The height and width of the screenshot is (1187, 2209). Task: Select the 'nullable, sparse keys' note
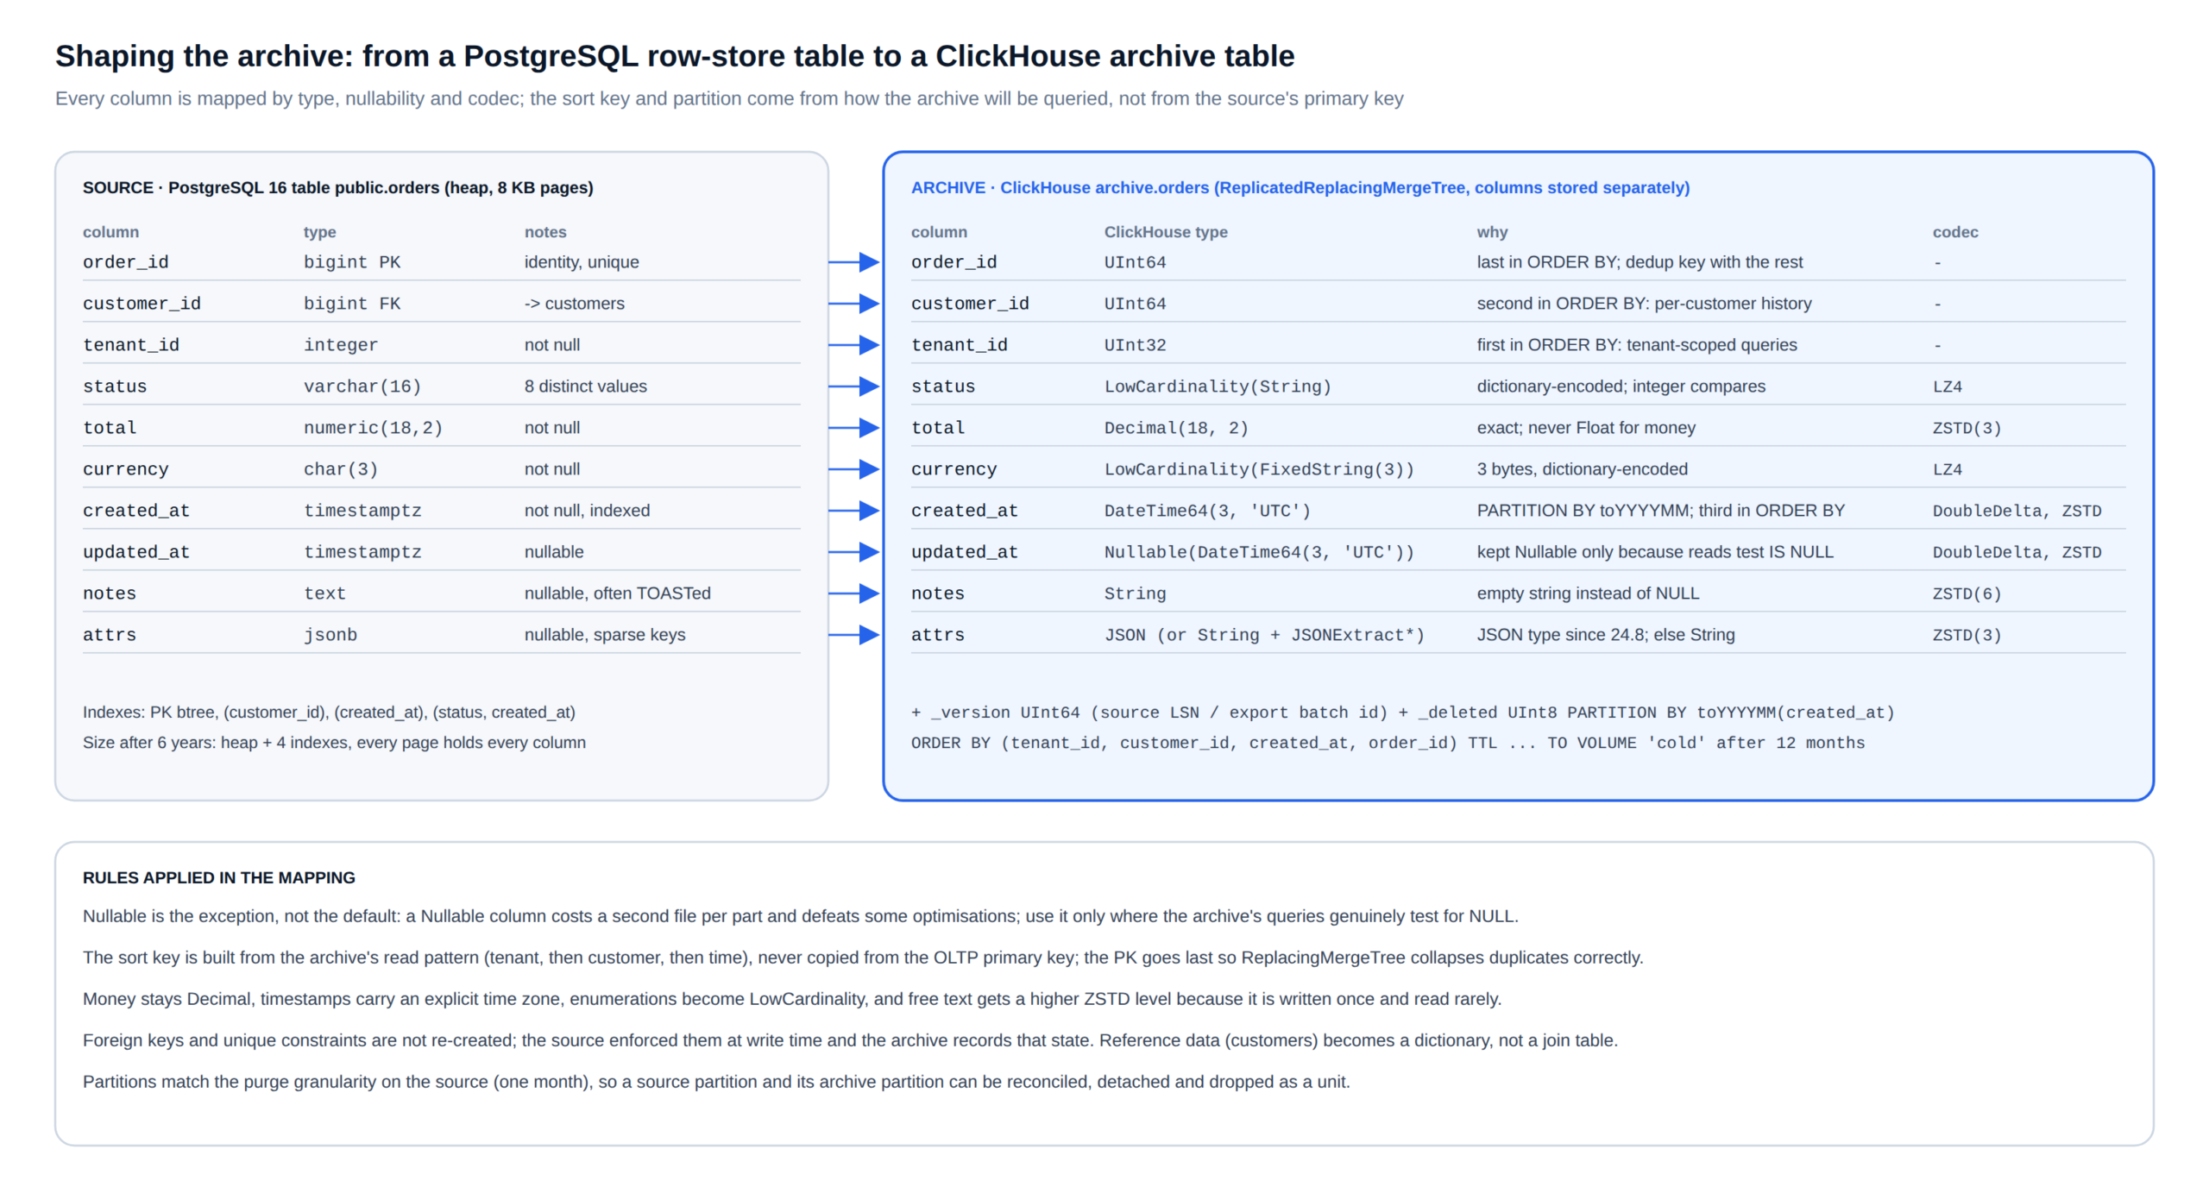605,635
